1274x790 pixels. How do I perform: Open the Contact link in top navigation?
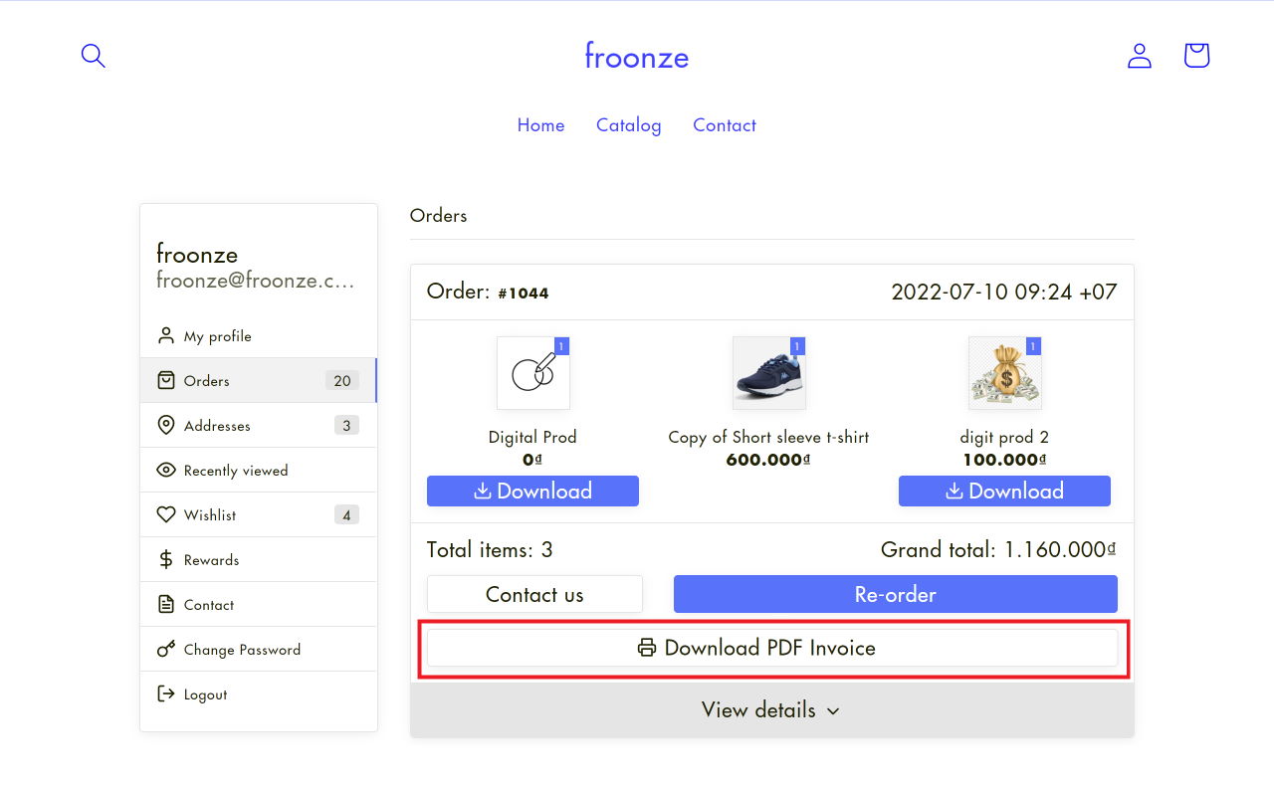[x=725, y=125]
